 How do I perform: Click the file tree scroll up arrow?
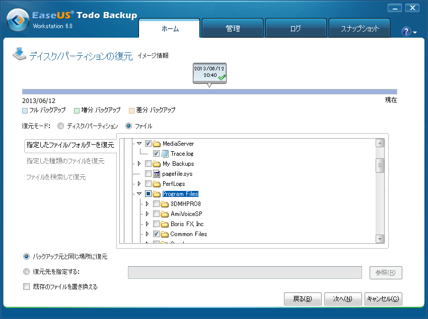(380, 143)
